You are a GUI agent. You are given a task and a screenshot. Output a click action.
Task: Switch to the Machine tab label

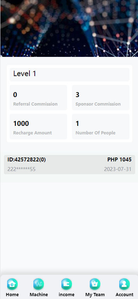click(x=39, y=295)
